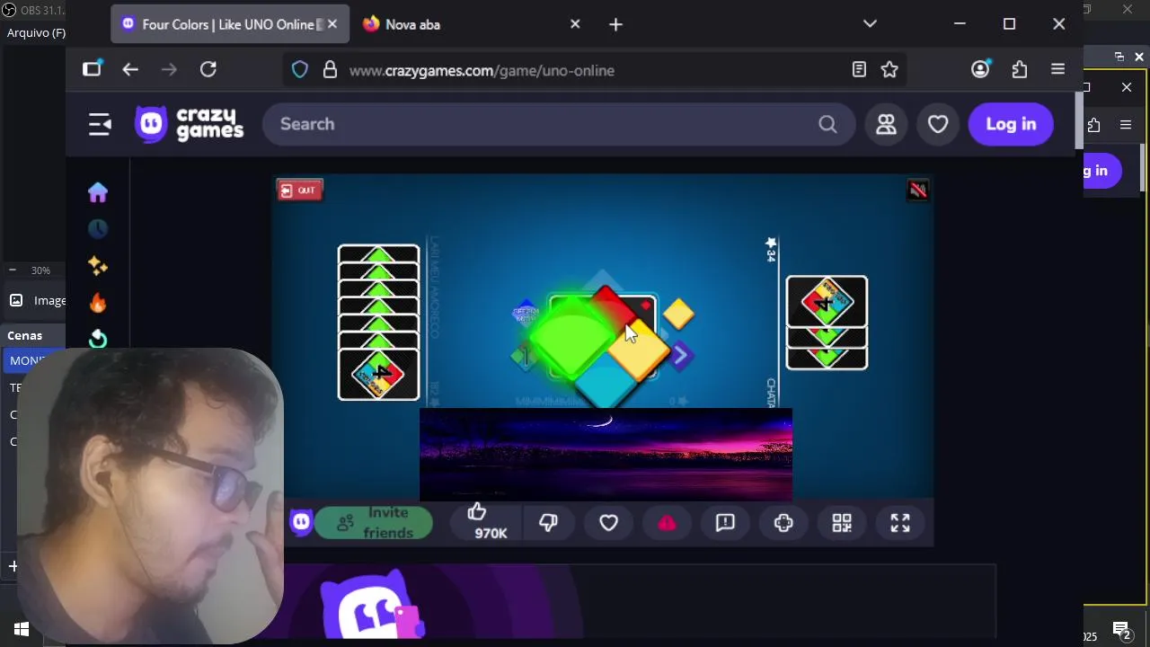Close the Nova aba tab
1150x647 pixels.
575,24
